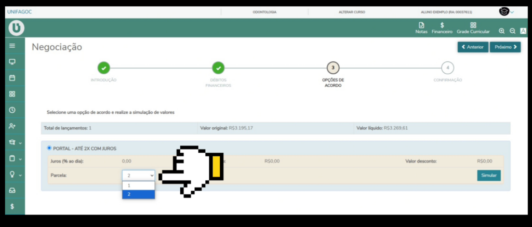Click the zoom in magnifier icon
Image resolution: width=532 pixels, height=227 pixels.
click(x=501, y=31)
